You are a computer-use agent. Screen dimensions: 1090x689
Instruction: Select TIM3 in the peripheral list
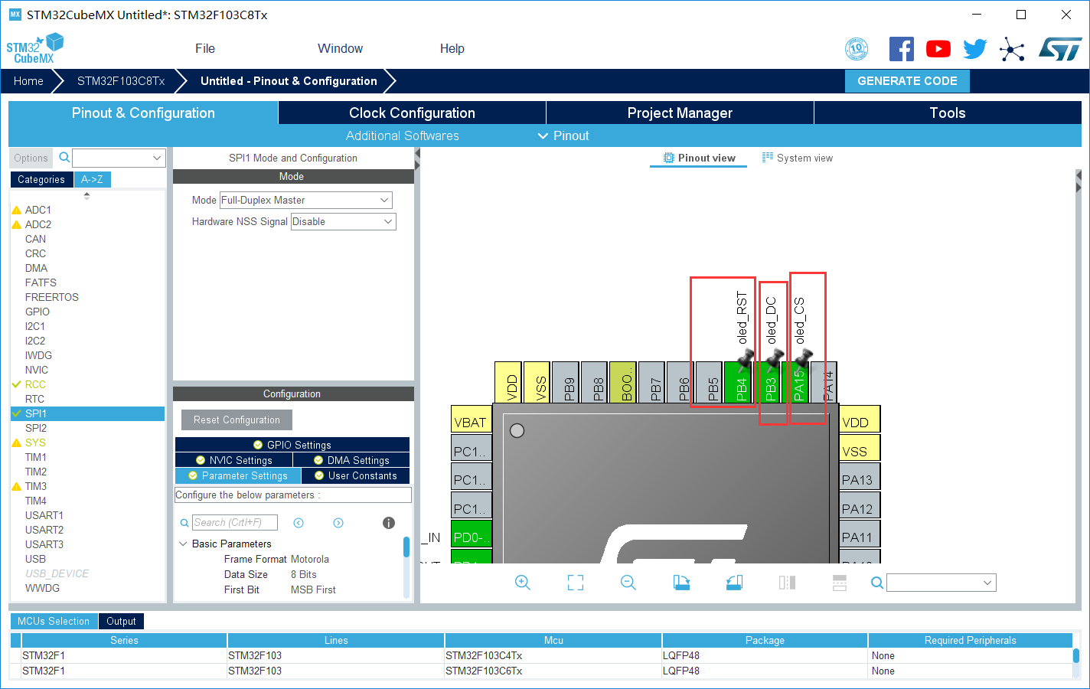click(36, 486)
